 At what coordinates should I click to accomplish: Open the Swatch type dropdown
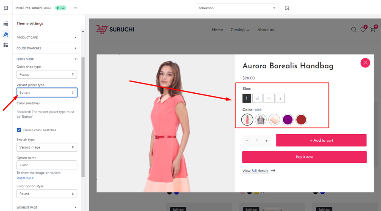[x=47, y=147]
